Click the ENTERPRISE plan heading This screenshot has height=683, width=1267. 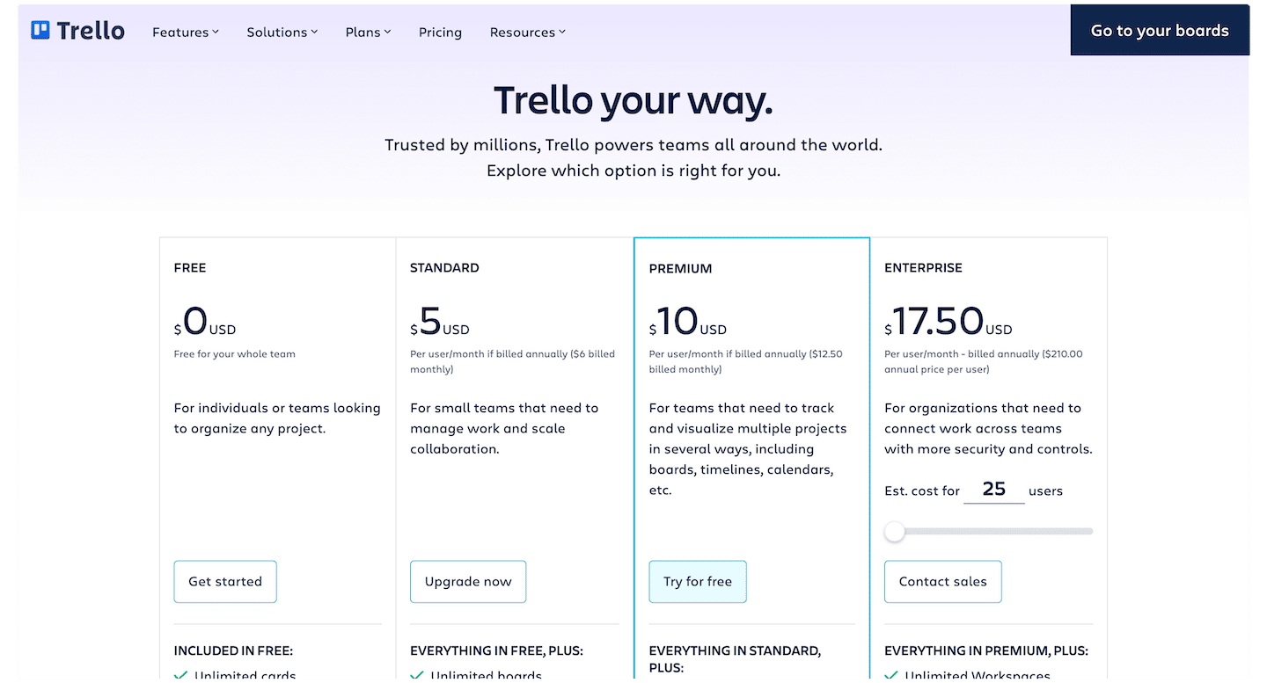[923, 268]
